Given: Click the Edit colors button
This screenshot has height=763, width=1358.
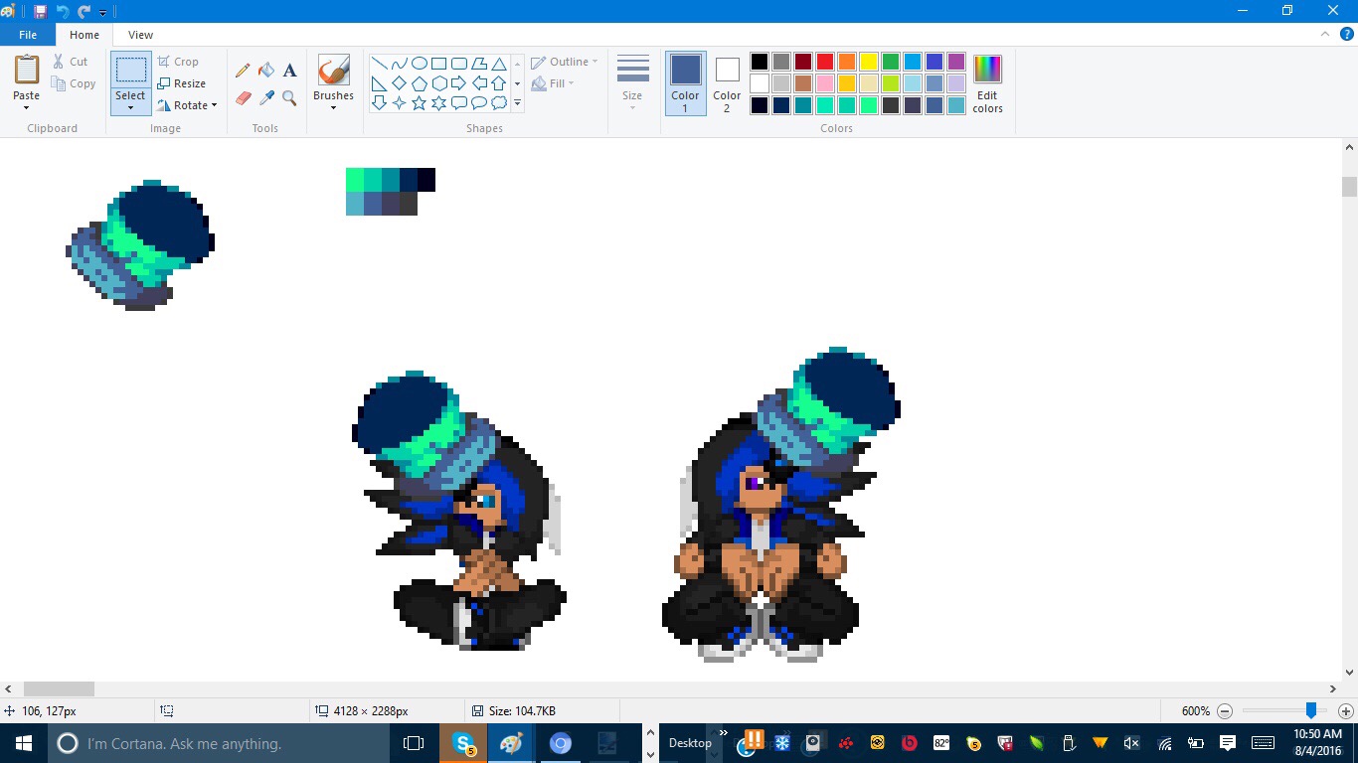Looking at the screenshot, I should (x=987, y=84).
